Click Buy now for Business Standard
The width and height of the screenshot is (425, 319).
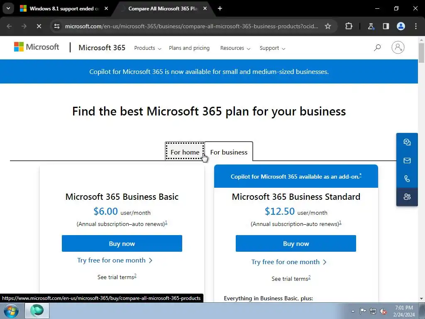coord(296,243)
